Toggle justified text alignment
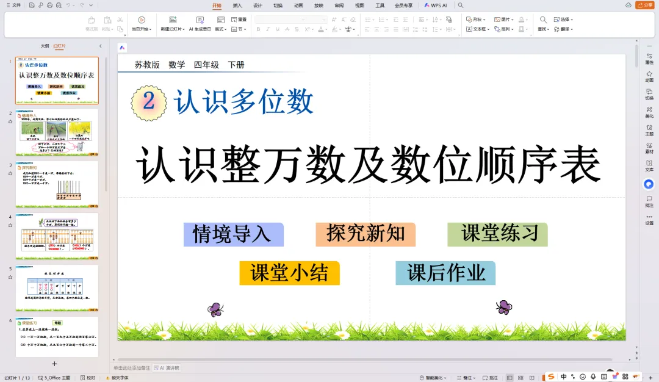Image resolution: width=659 pixels, height=382 pixels. tap(396, 29)
